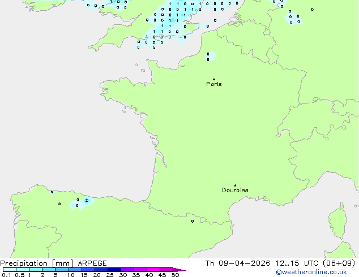Open the weatheronline.co.uk copyright link
Image resolution: width=359 pixels, height=277 pixels.
(x=311, y=272)
